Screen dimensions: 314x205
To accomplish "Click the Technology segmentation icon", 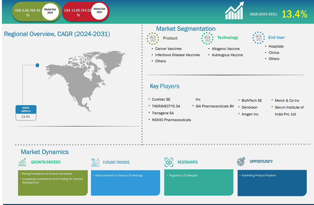I will coord(207,38).
